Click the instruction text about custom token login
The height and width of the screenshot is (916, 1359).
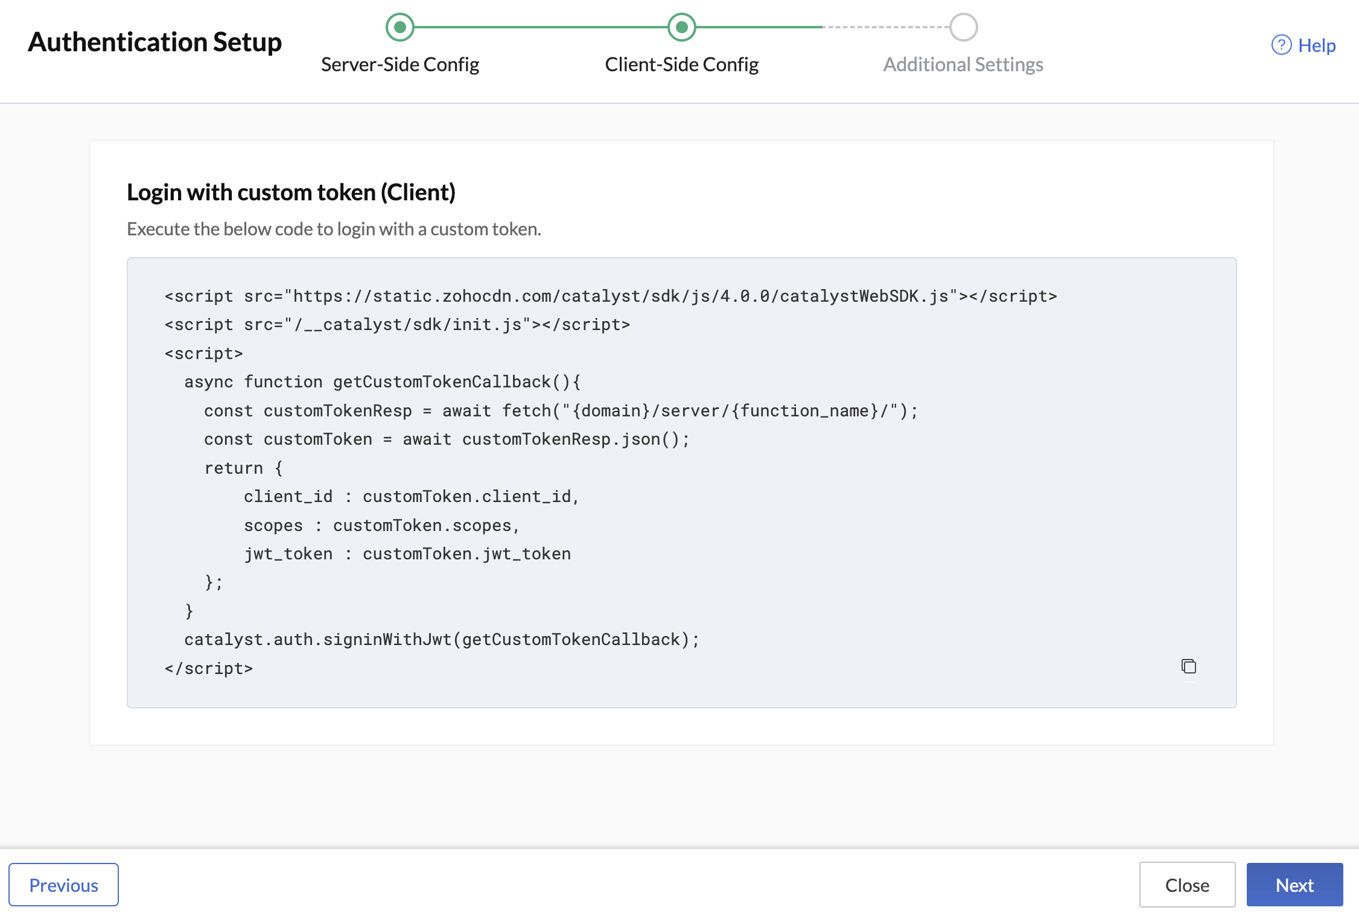coord(334,229)
